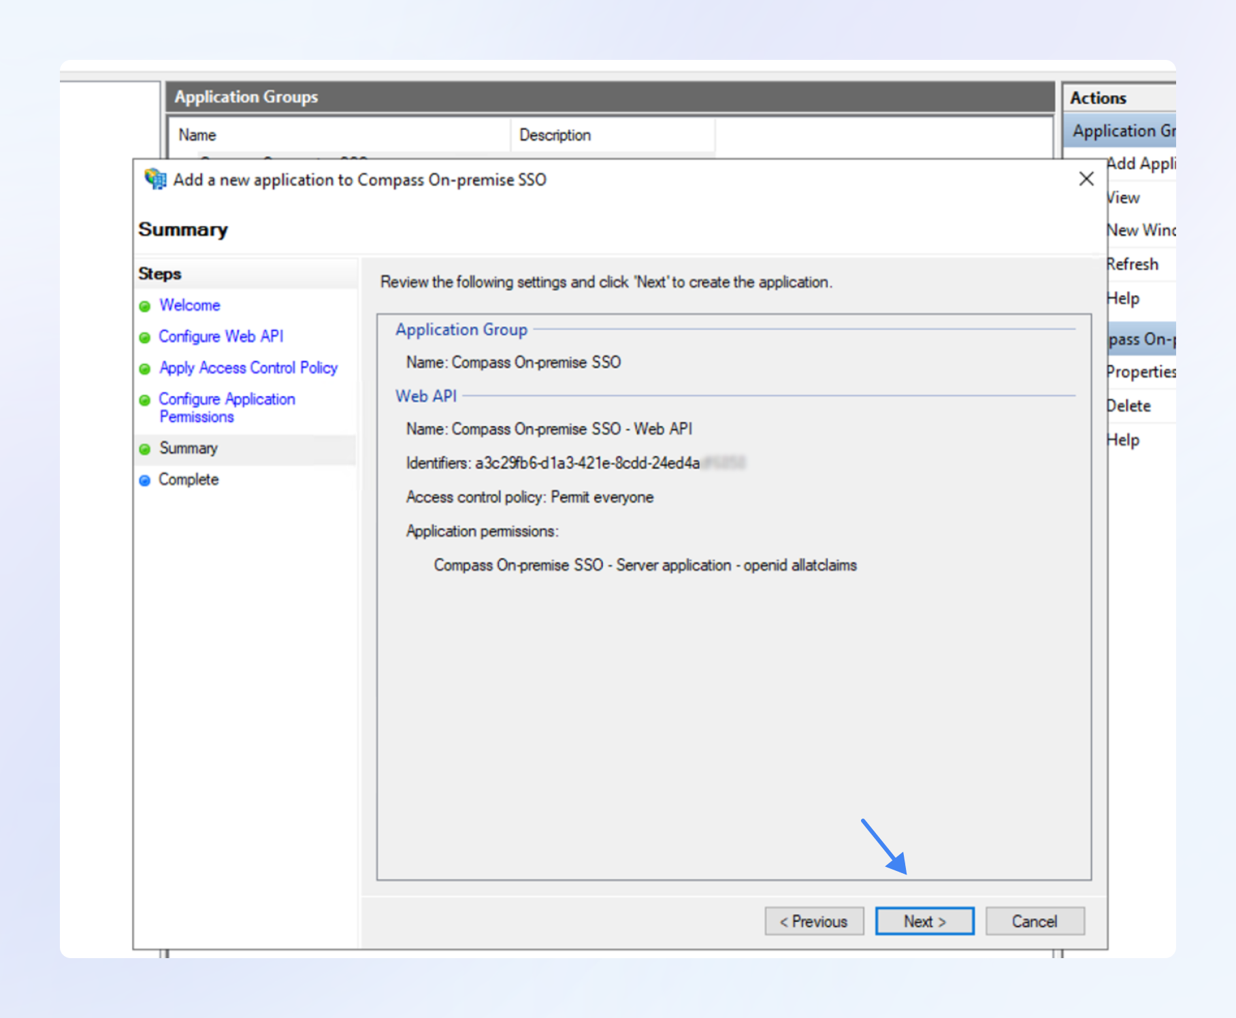
Task: Click the wizard icon in dialog title
Action: tap(155, 179)
